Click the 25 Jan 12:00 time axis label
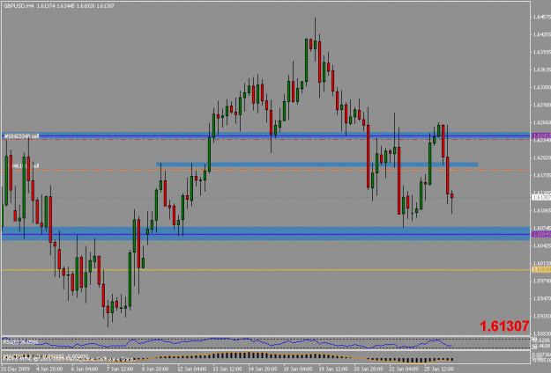This screenshot has height=373, width=551. tap(438, 369)
